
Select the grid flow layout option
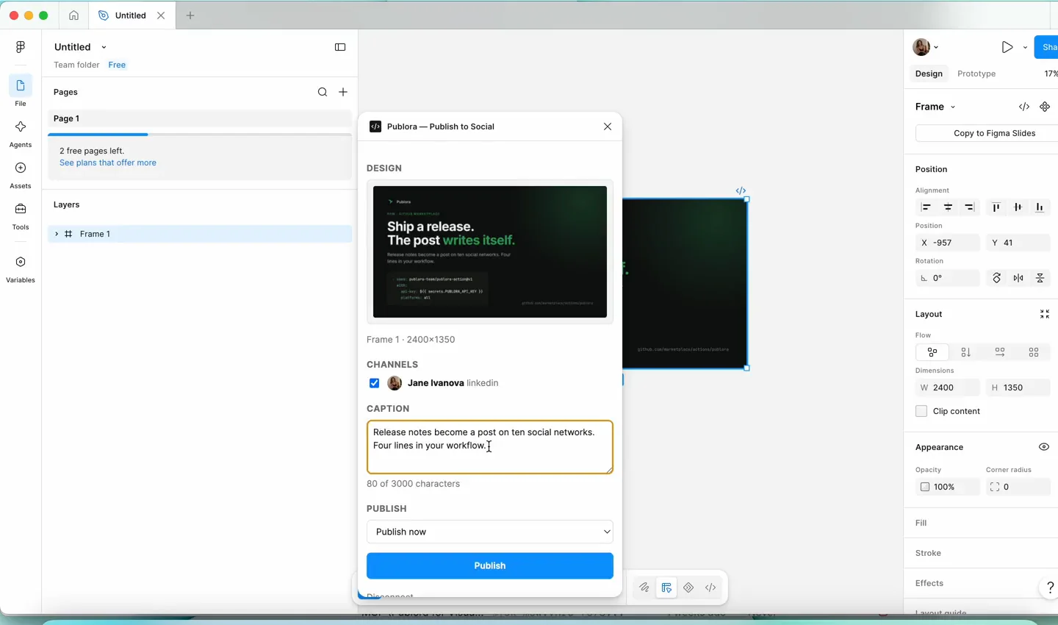click(x=1034, y=352)
